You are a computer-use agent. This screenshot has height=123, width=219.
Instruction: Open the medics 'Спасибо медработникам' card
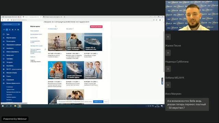point(93,70)
